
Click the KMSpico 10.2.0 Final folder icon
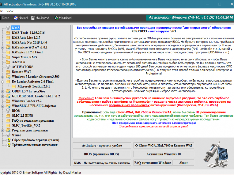pyautogui.click(x=8, y=52)
